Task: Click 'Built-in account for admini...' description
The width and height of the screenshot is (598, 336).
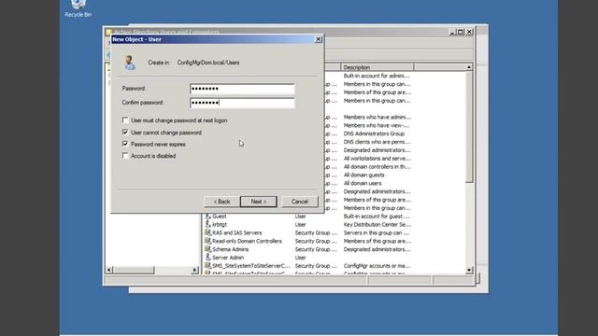Action: pos(376,76)
